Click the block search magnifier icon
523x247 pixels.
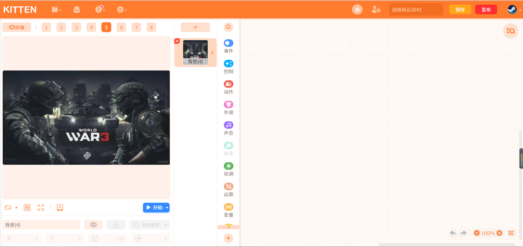click(228, 27)
